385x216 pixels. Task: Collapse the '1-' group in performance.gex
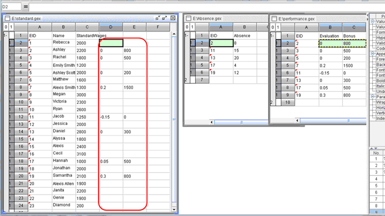point(272,36)
